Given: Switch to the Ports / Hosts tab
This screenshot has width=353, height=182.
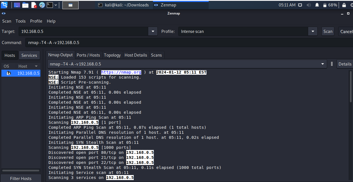Looking at the screenshot, I should 88,55.
